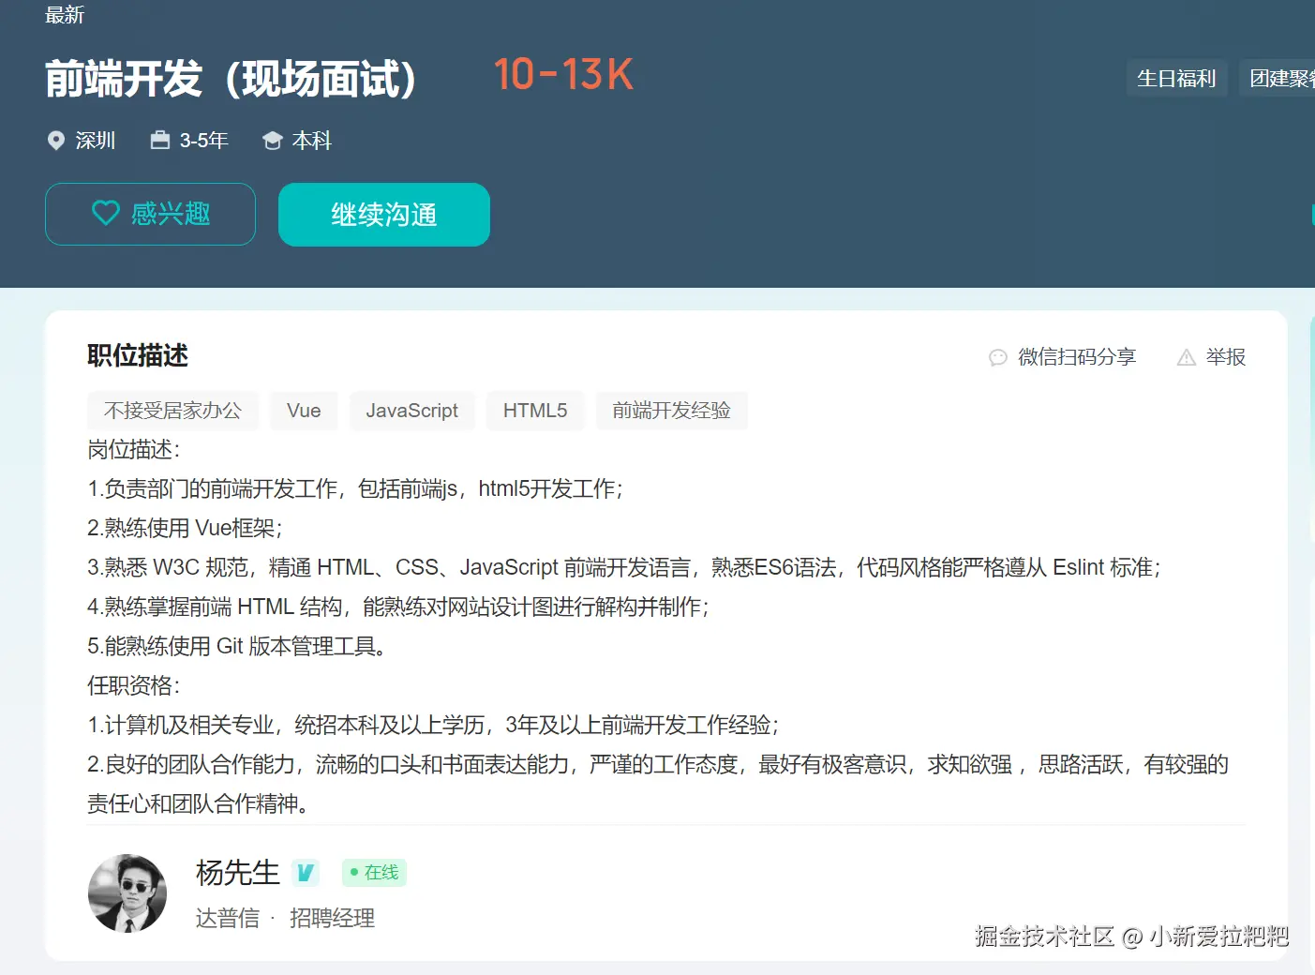Image resolution: width=1315 pixels, height=975 pixels.
Task: Open the 生日福利 benefit tag
Action: tap(1176, 79)
